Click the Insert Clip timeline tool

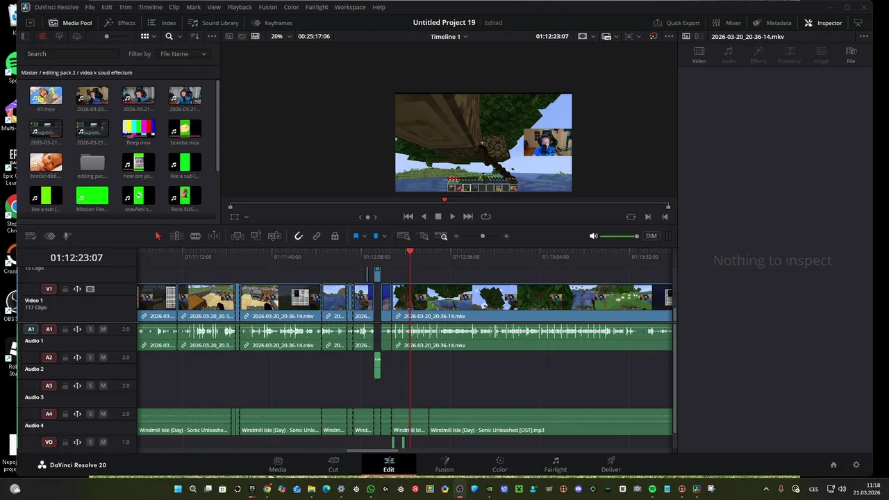tap(237, 236)
